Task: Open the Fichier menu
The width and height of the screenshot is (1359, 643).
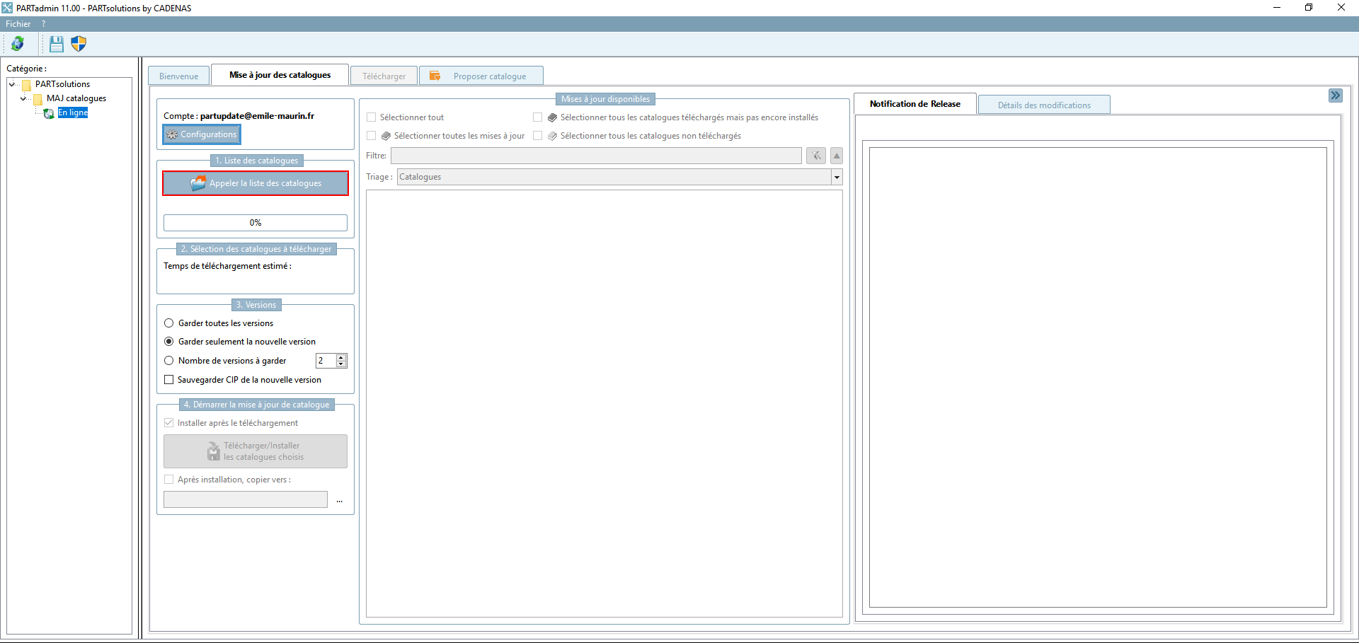Action: tap(18, 24)
